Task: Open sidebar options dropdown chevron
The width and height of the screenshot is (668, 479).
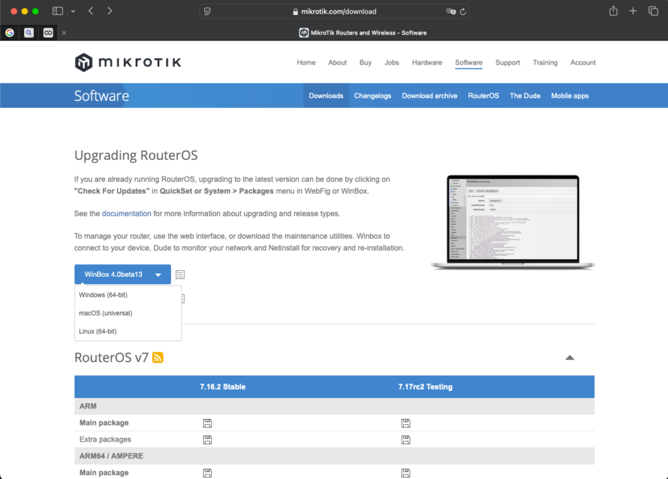Action: 73,12
